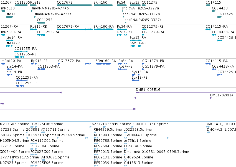Click the CG17672-RA transcript label
Screen dimensions: 236x167
tap(68, 27)
